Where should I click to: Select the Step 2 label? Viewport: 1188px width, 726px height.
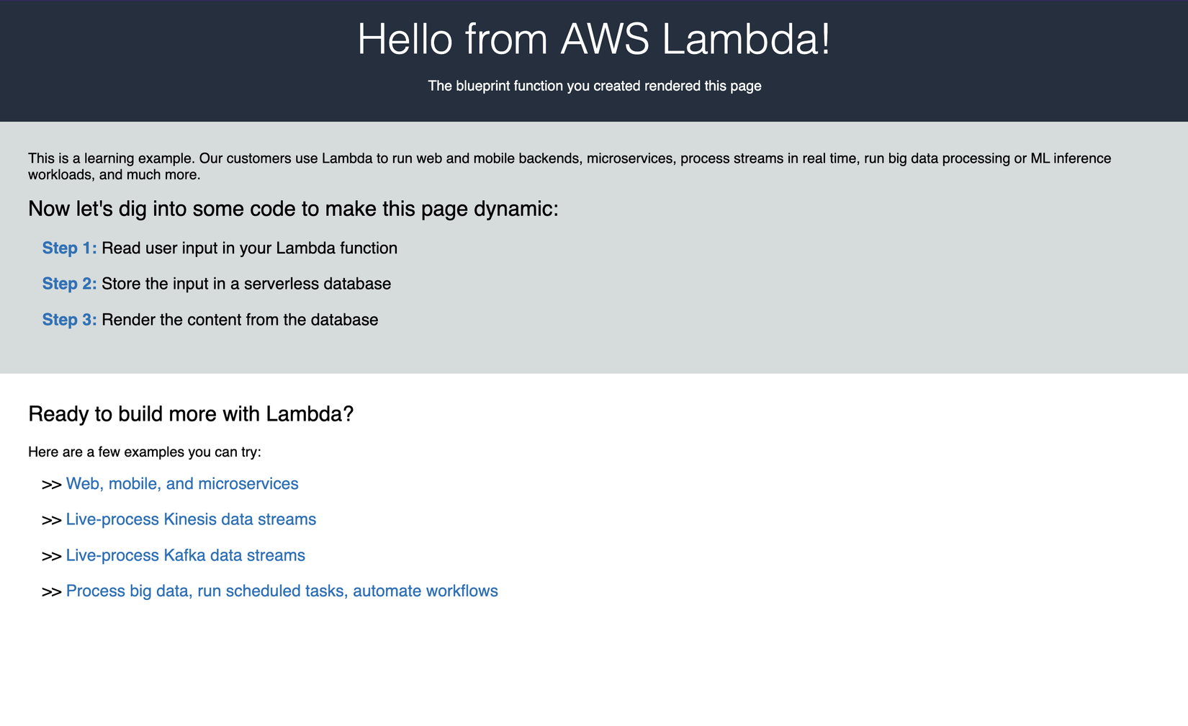coord(69,284)
